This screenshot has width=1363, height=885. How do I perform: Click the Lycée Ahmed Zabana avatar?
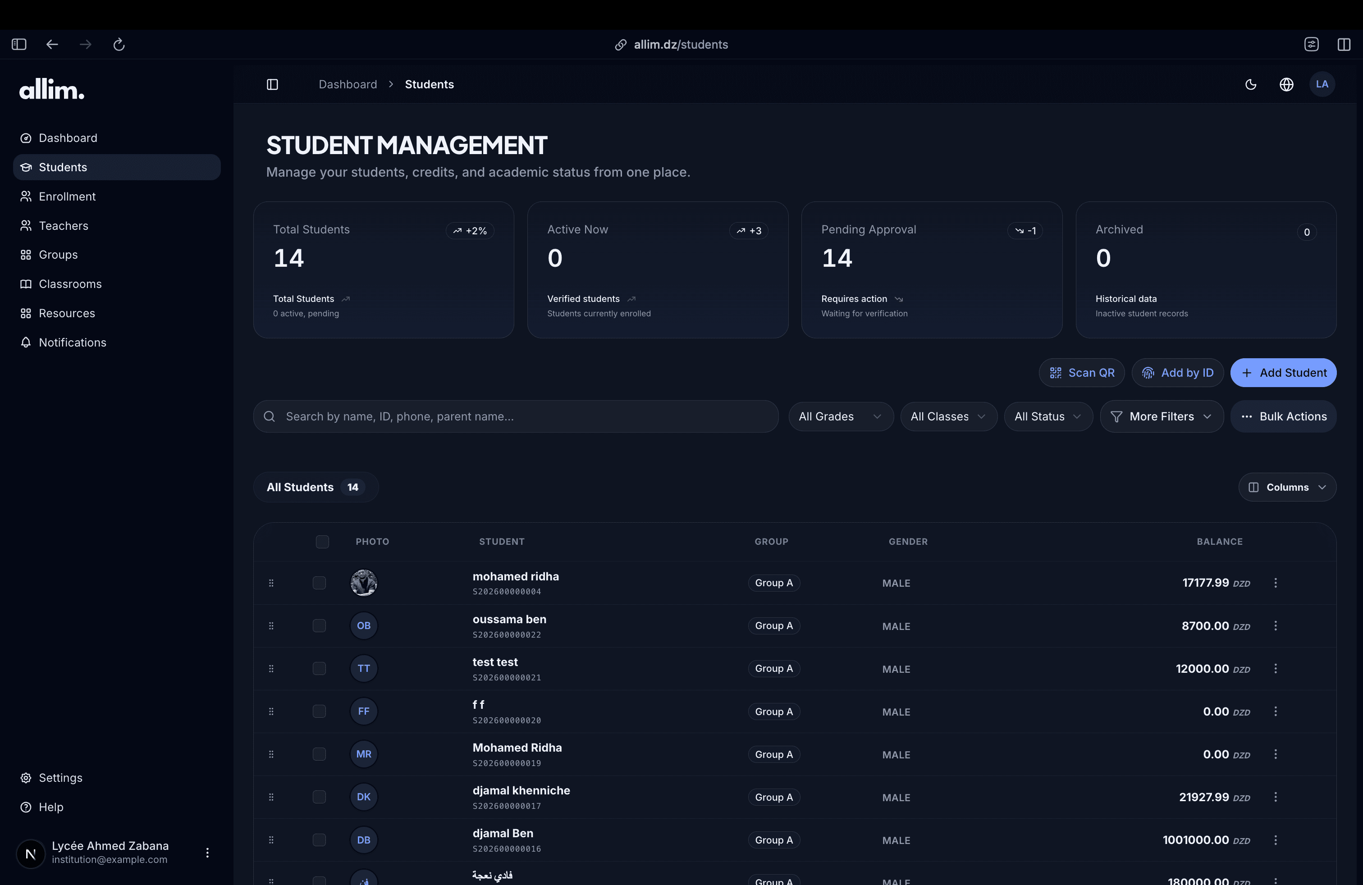pyautogui.click(x=31, y=853)
